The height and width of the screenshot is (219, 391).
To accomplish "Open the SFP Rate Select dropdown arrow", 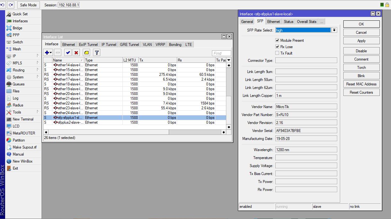I will pos(334,30).
